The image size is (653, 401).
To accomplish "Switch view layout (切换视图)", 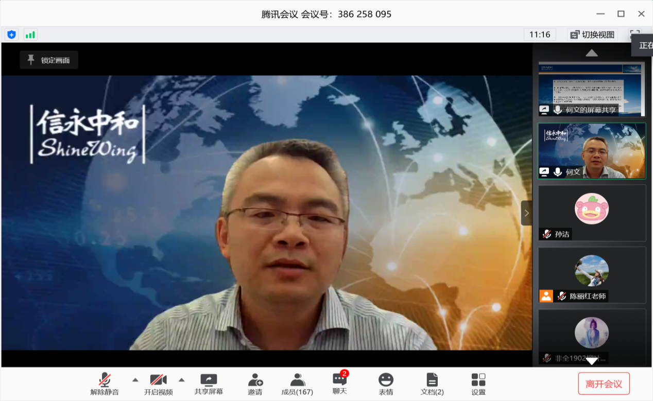I will pyautogui.click(x=593, y=34).
